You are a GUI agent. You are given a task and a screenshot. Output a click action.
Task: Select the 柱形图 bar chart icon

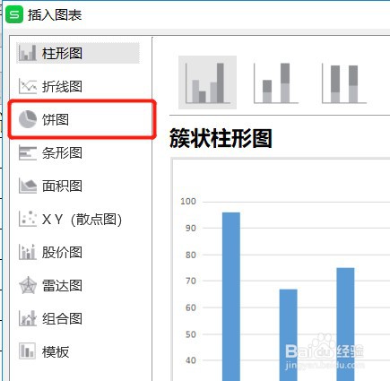click(28, 53)
